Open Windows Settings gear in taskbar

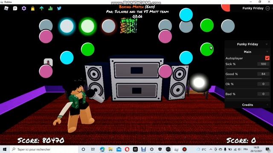152,149
